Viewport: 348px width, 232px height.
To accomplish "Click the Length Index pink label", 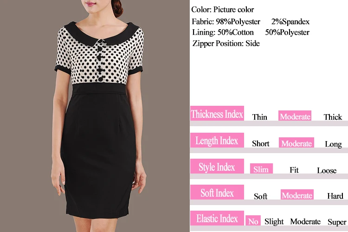I will click(217, 140).
